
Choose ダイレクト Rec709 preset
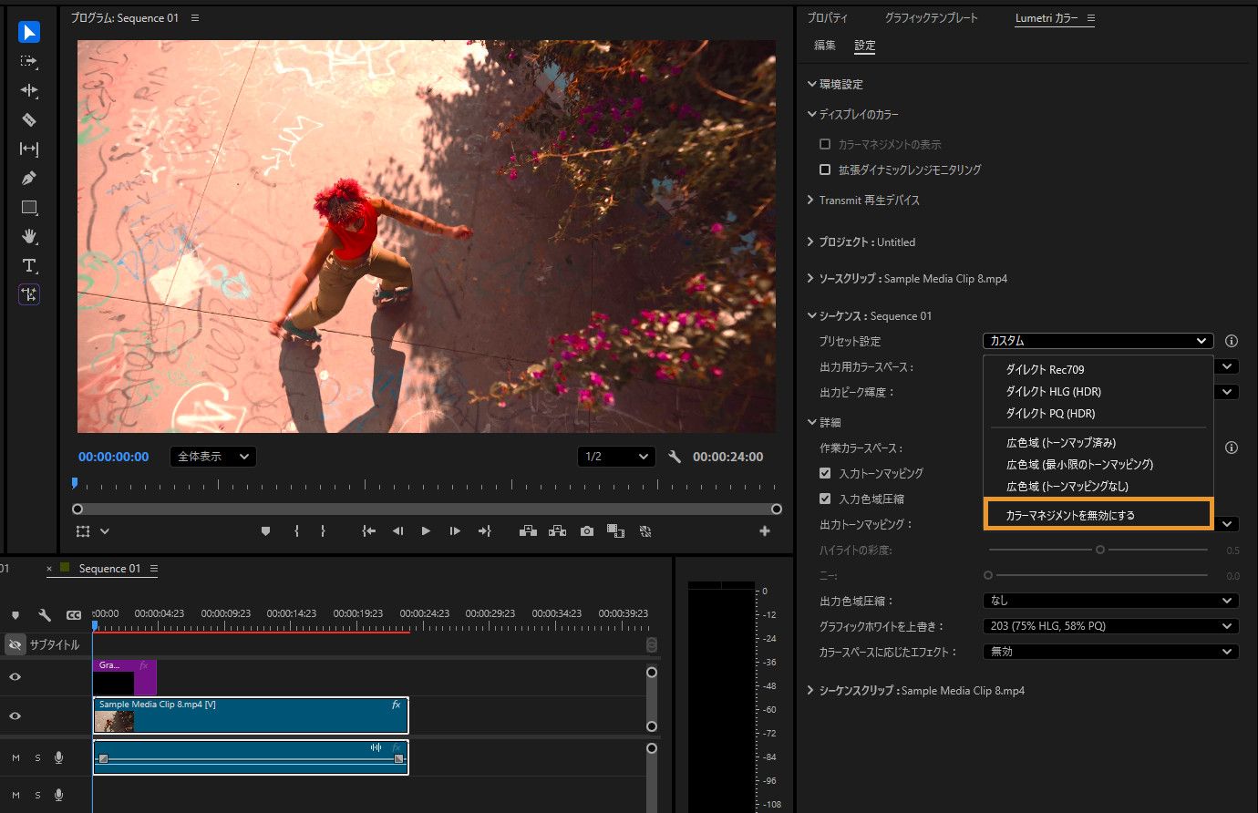tap(1045, 369)
